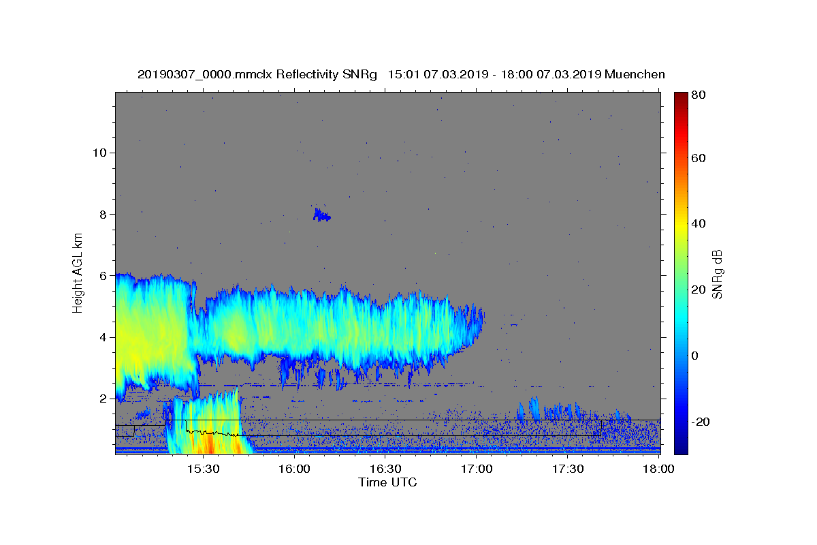Click the height tick label 10
Image resolution: width=817 pixels, height=545 pixels.
(99, 153)
